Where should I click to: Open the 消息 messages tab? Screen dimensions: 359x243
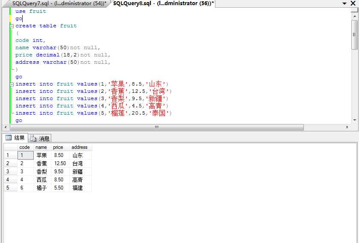coord(40,139)
